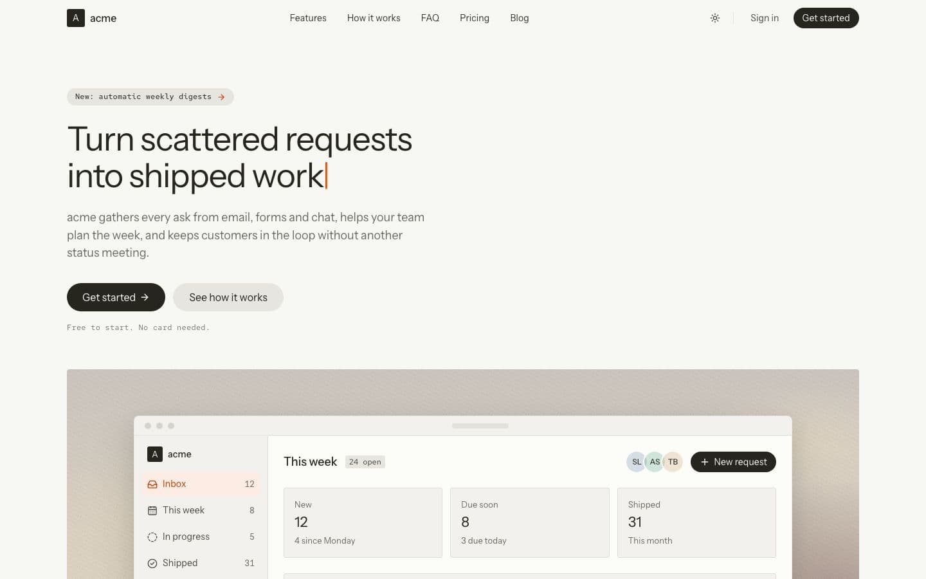The image size is (926, 579).
Task: Click the arrow icon in the digests pill
Action: (x=221, y=97)
